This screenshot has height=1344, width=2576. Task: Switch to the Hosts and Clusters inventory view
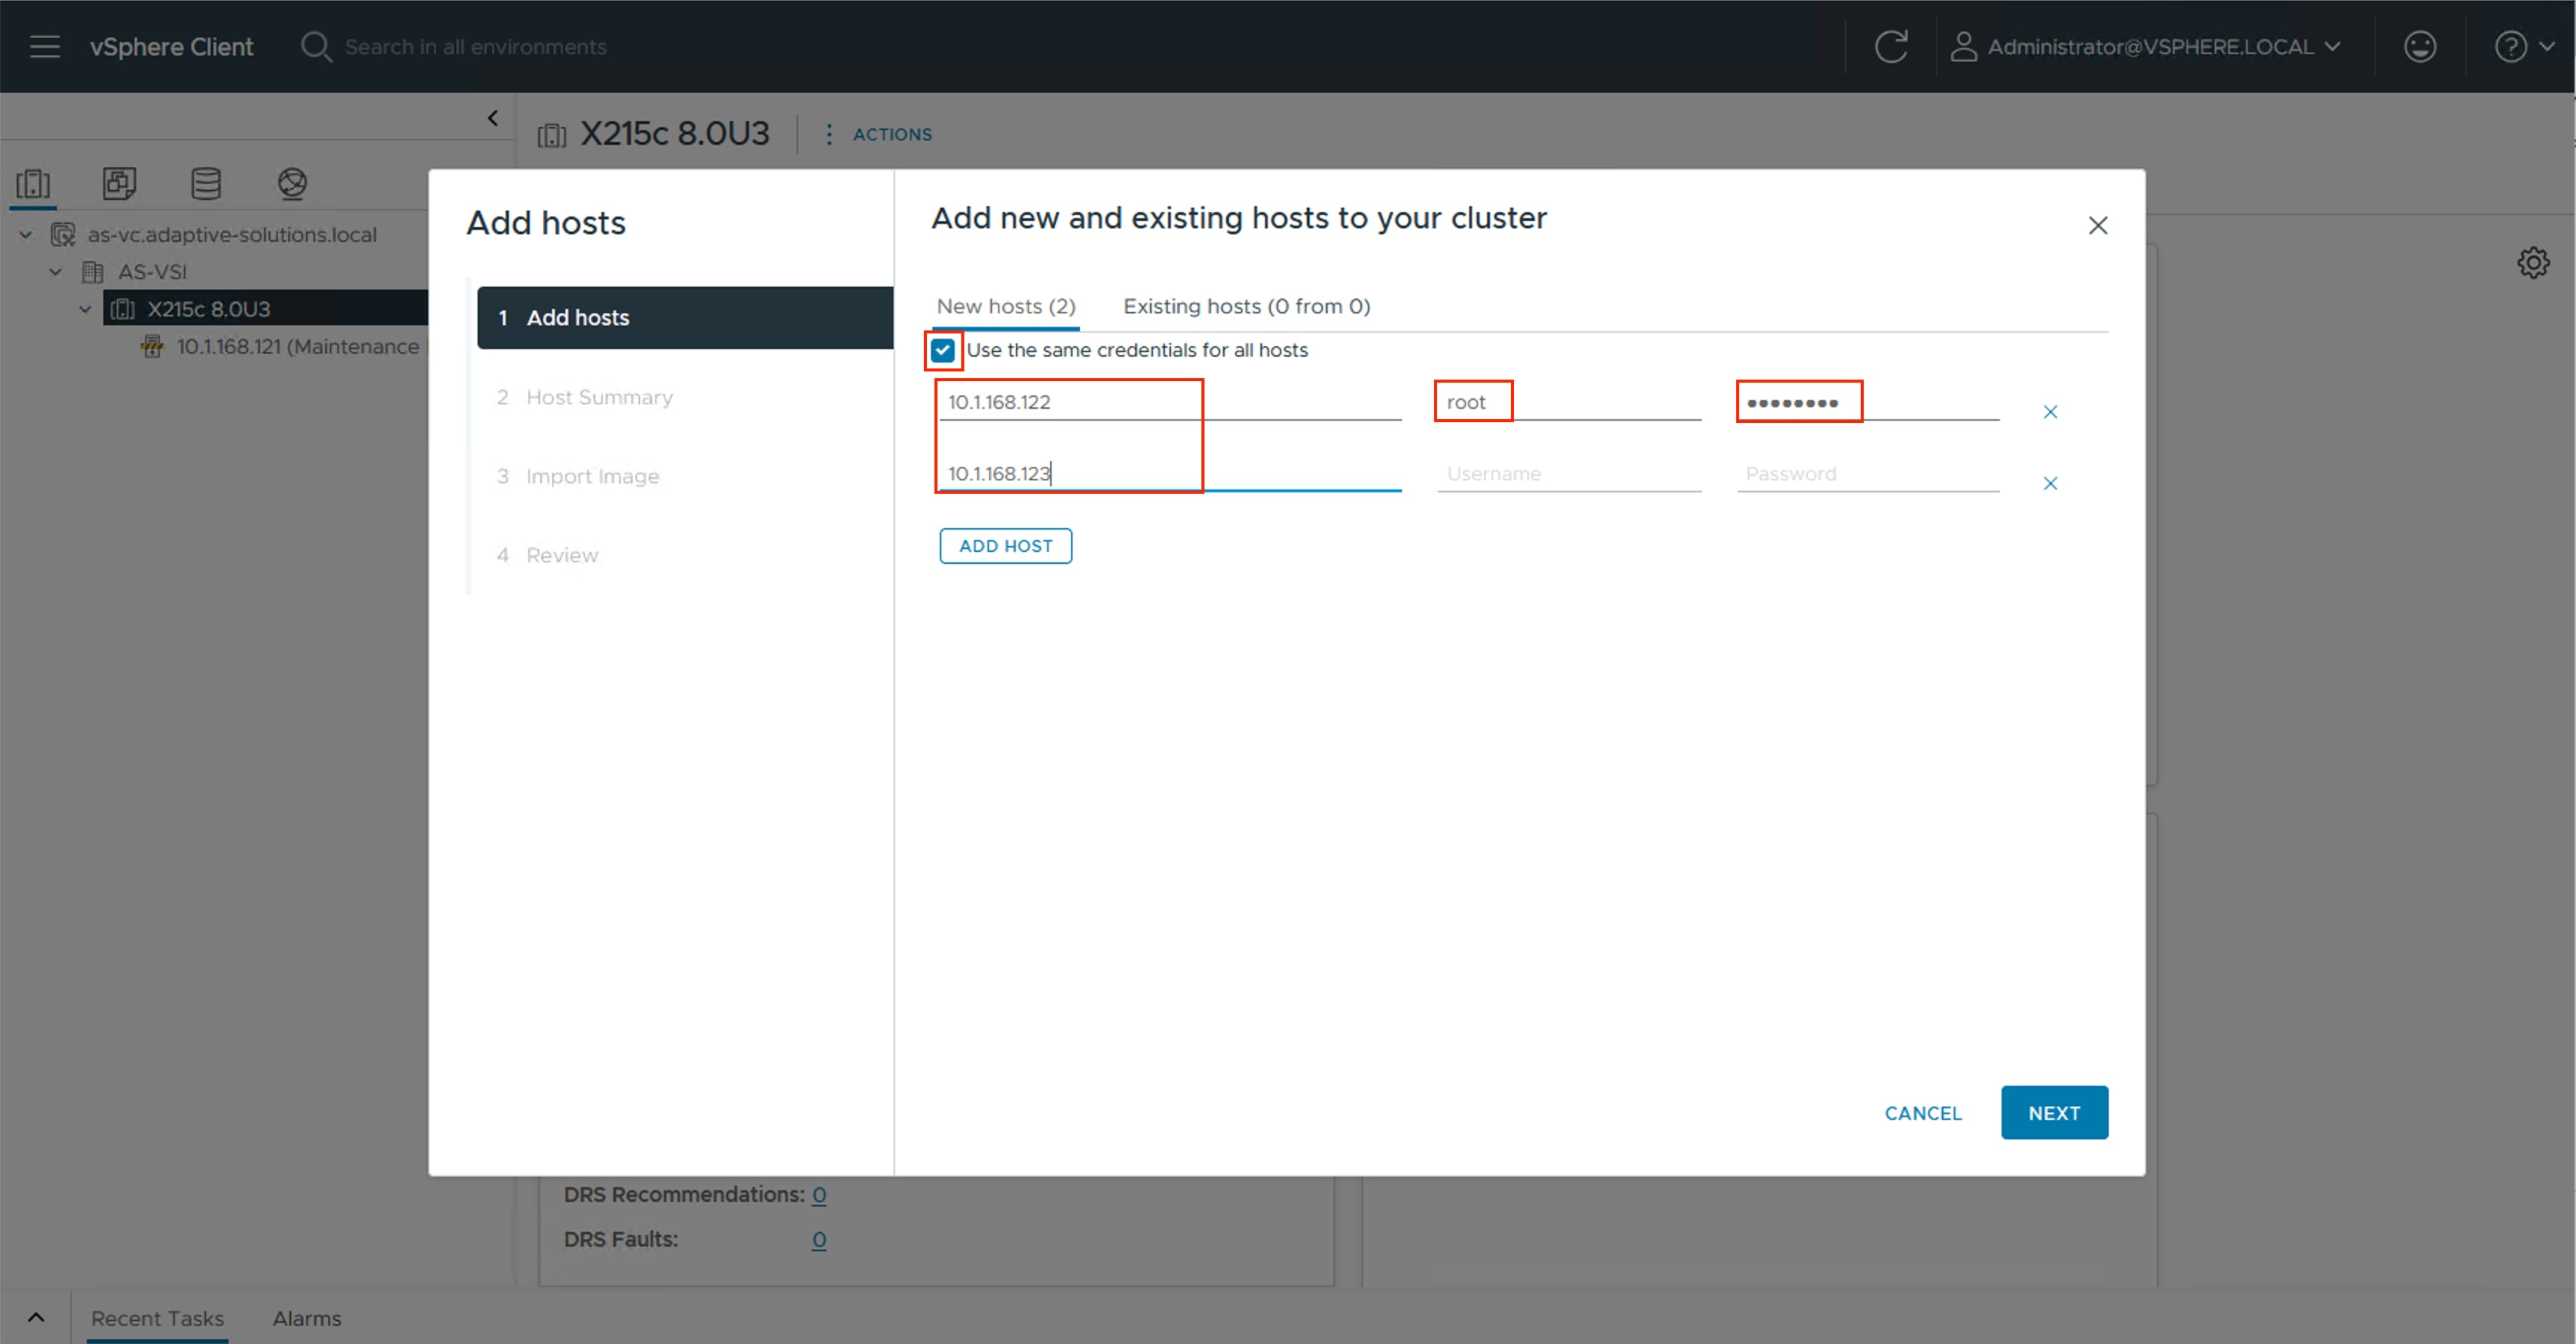coord(33,183)
